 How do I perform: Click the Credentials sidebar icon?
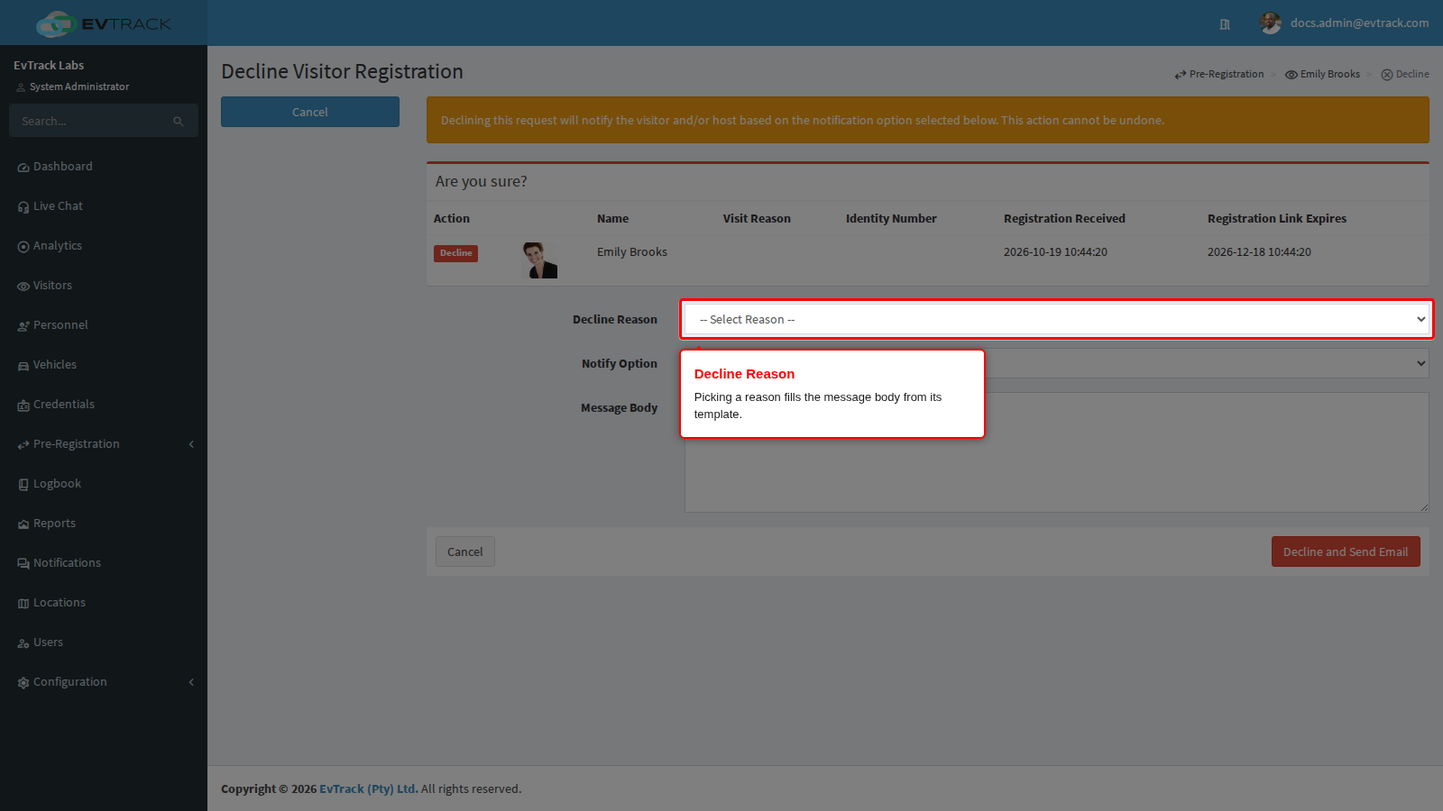coord(23,405)
